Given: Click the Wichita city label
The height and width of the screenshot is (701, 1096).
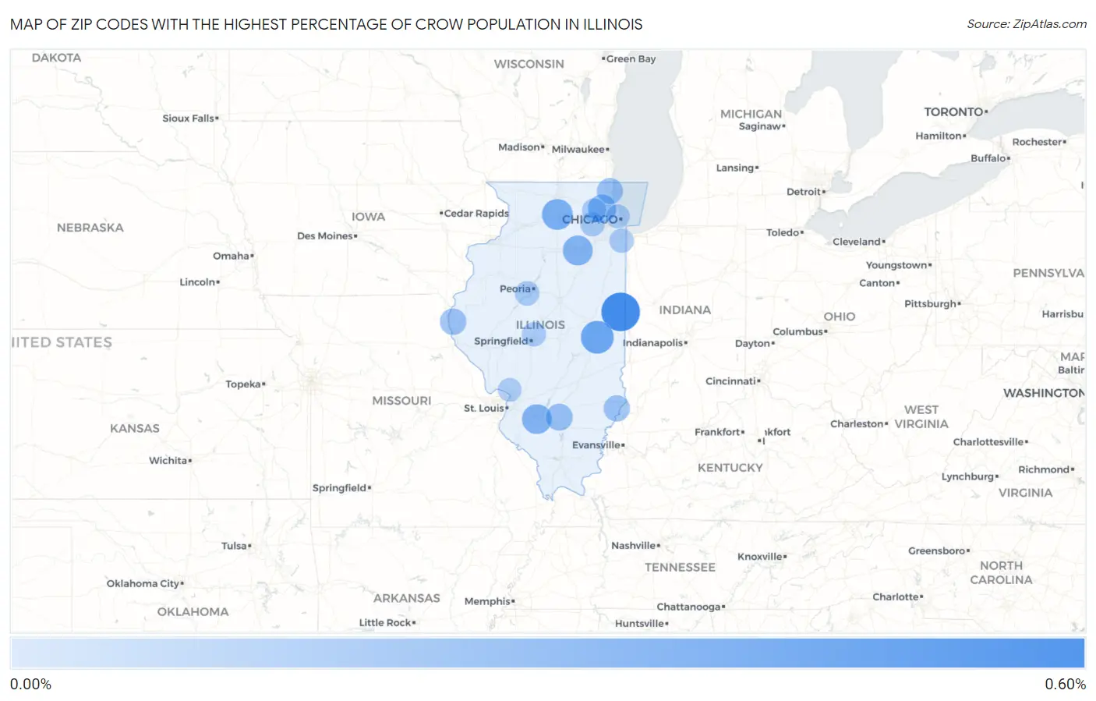Looking at the screenshot, I should [169, 460].
